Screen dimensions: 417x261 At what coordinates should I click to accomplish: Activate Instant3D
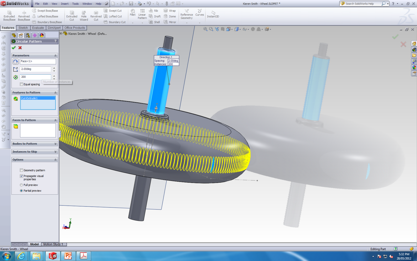213,14
